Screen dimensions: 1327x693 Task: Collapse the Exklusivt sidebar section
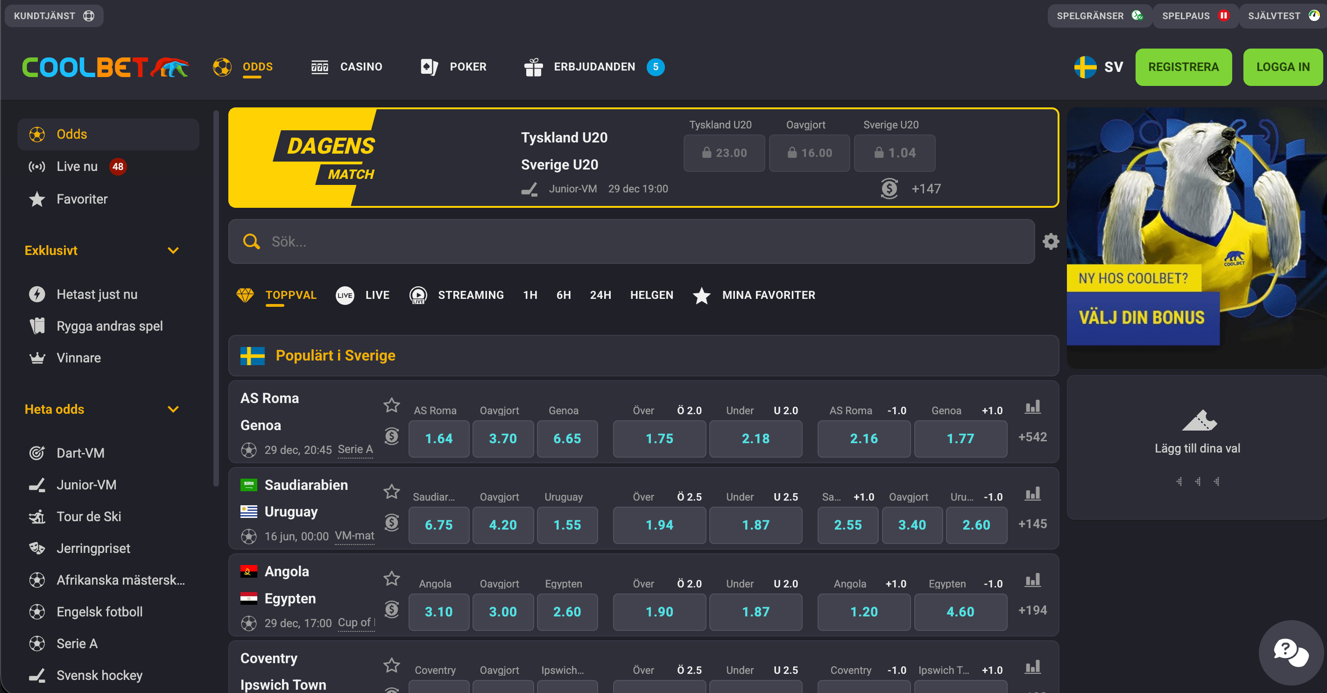coord(173,250)
